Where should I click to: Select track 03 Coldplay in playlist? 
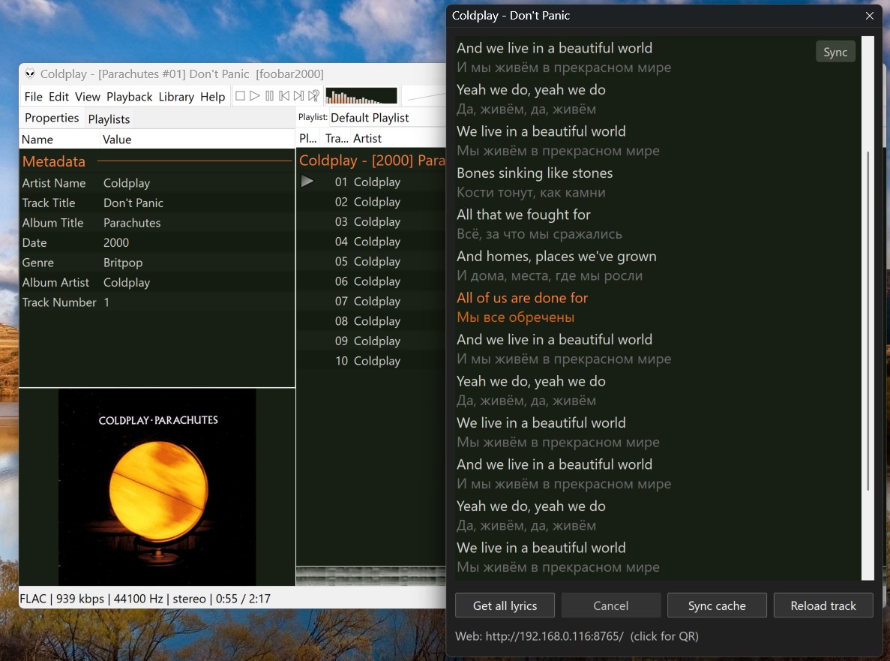[x=371, y=221]
